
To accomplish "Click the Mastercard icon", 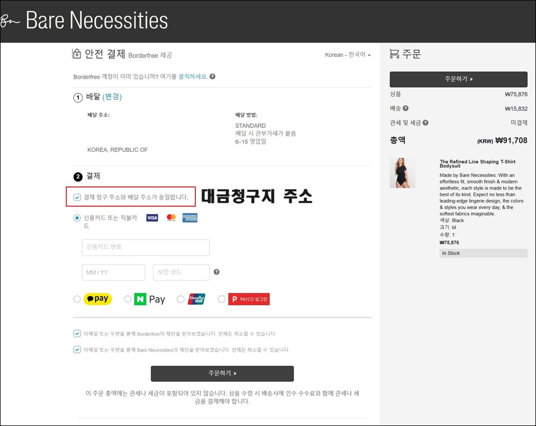I will click(171, 218).
